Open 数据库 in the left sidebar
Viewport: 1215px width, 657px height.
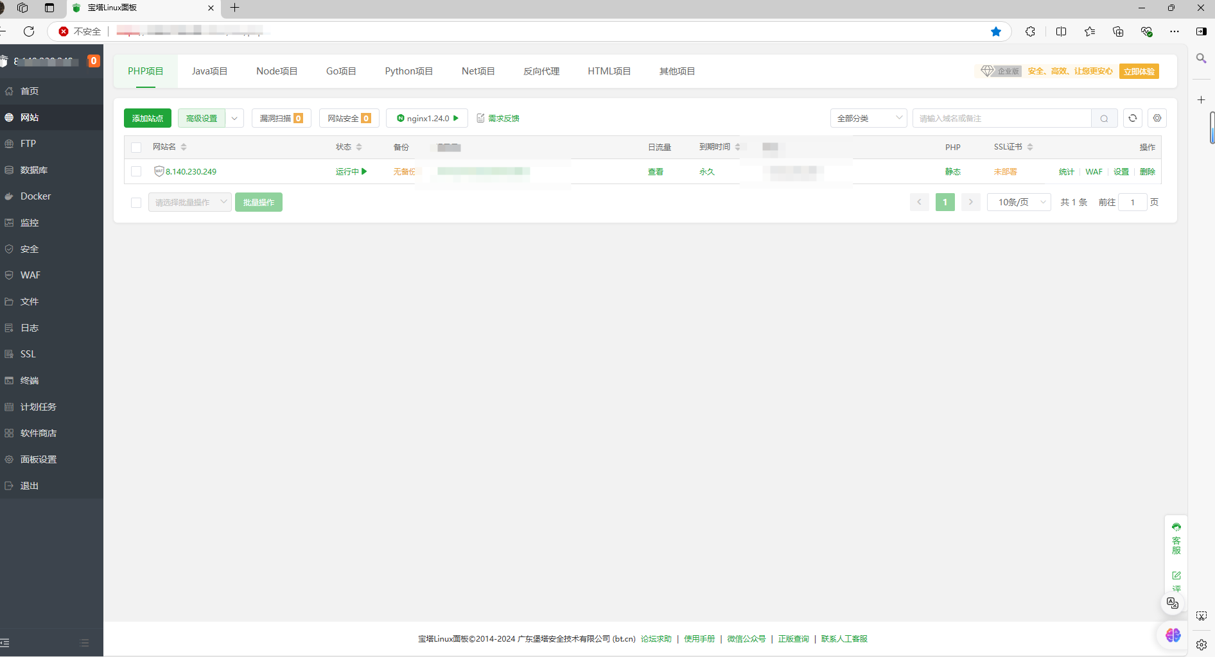click(x=51, y=170)
